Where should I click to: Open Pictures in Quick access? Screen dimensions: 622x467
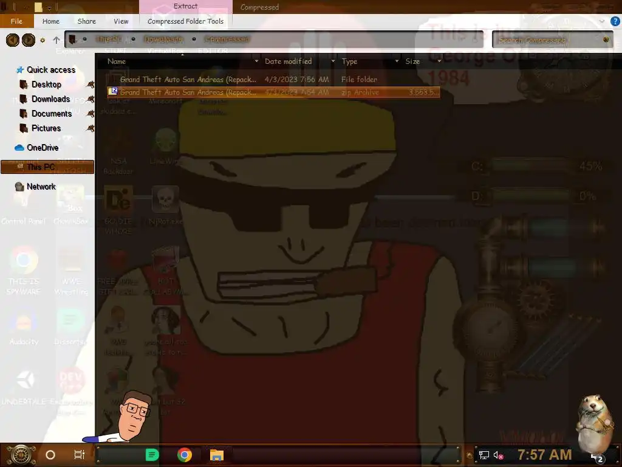tap(46, 129)
